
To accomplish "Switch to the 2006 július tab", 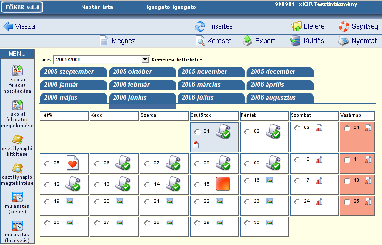I will tap(211, 98).
